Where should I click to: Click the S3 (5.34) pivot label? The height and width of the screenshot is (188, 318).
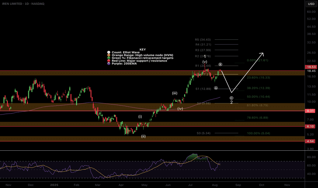[x=204, y=133]
